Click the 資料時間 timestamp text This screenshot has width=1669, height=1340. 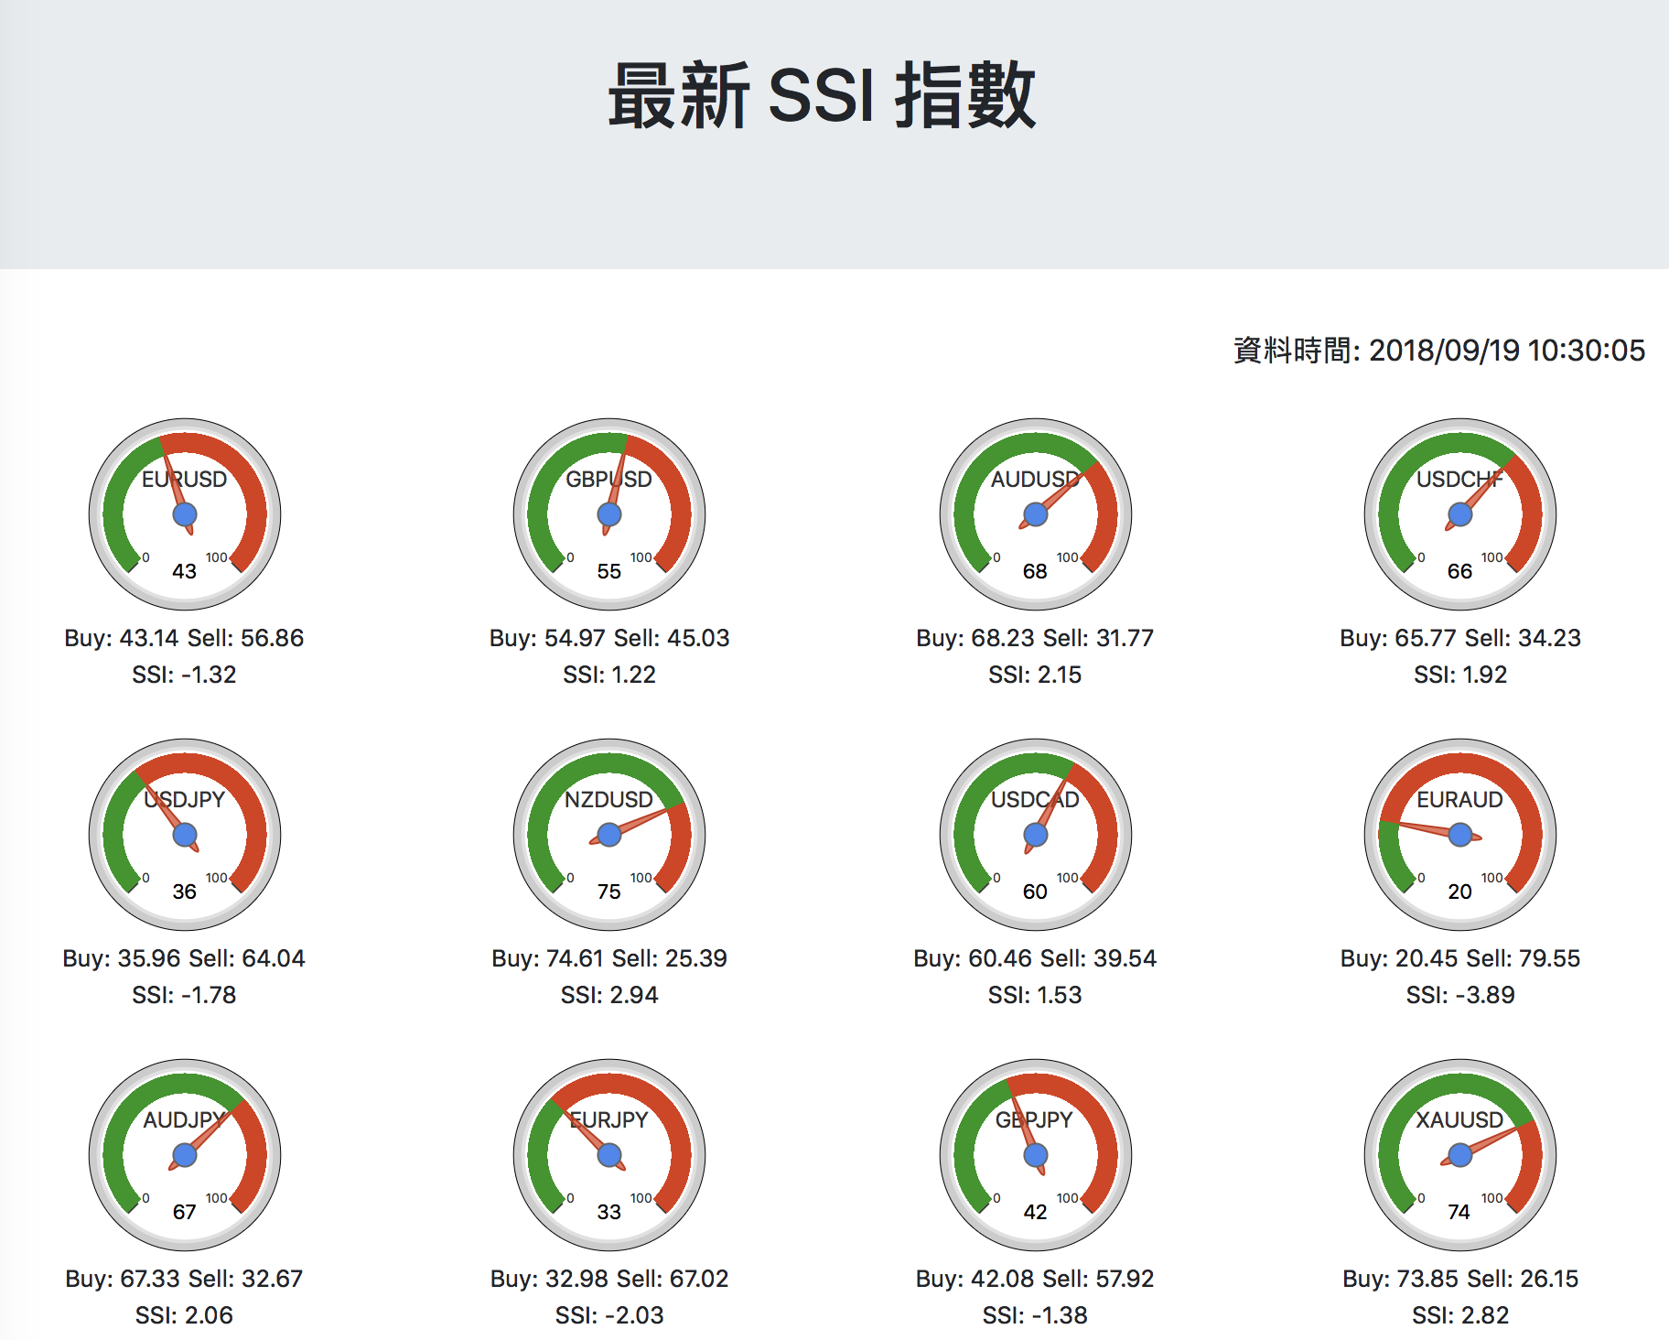click(1438, 351)
